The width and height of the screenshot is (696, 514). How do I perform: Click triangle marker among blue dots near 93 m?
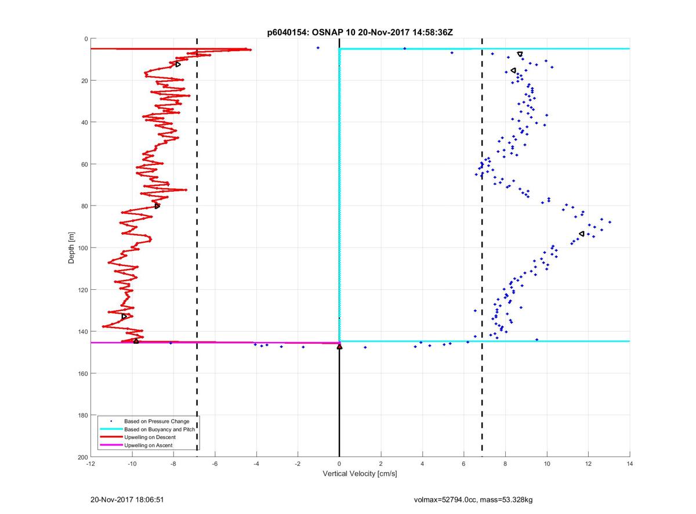click(582, 233)
